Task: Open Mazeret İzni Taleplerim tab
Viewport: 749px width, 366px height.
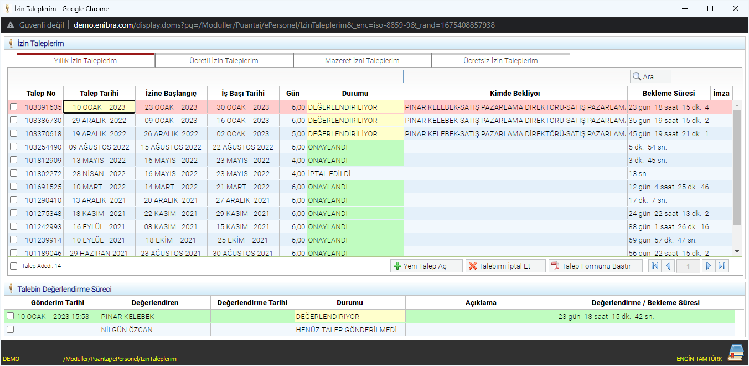Action: [362, 60]
